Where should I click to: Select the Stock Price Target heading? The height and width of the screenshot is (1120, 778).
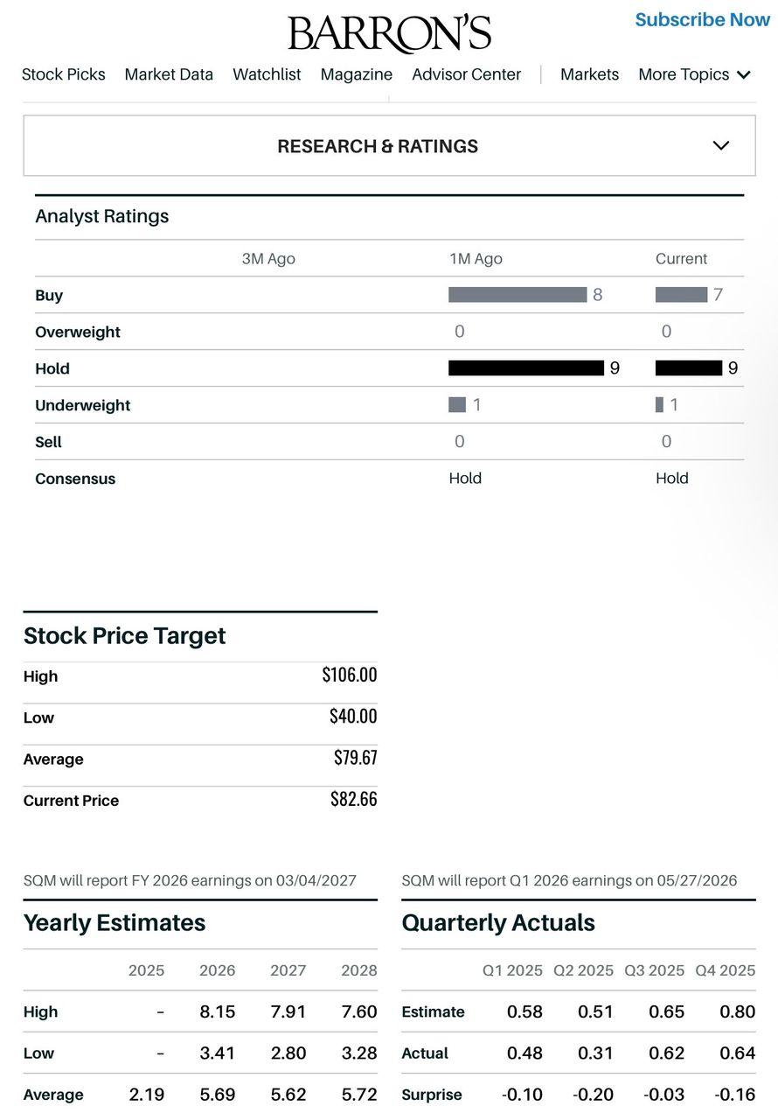pos(124,635)
